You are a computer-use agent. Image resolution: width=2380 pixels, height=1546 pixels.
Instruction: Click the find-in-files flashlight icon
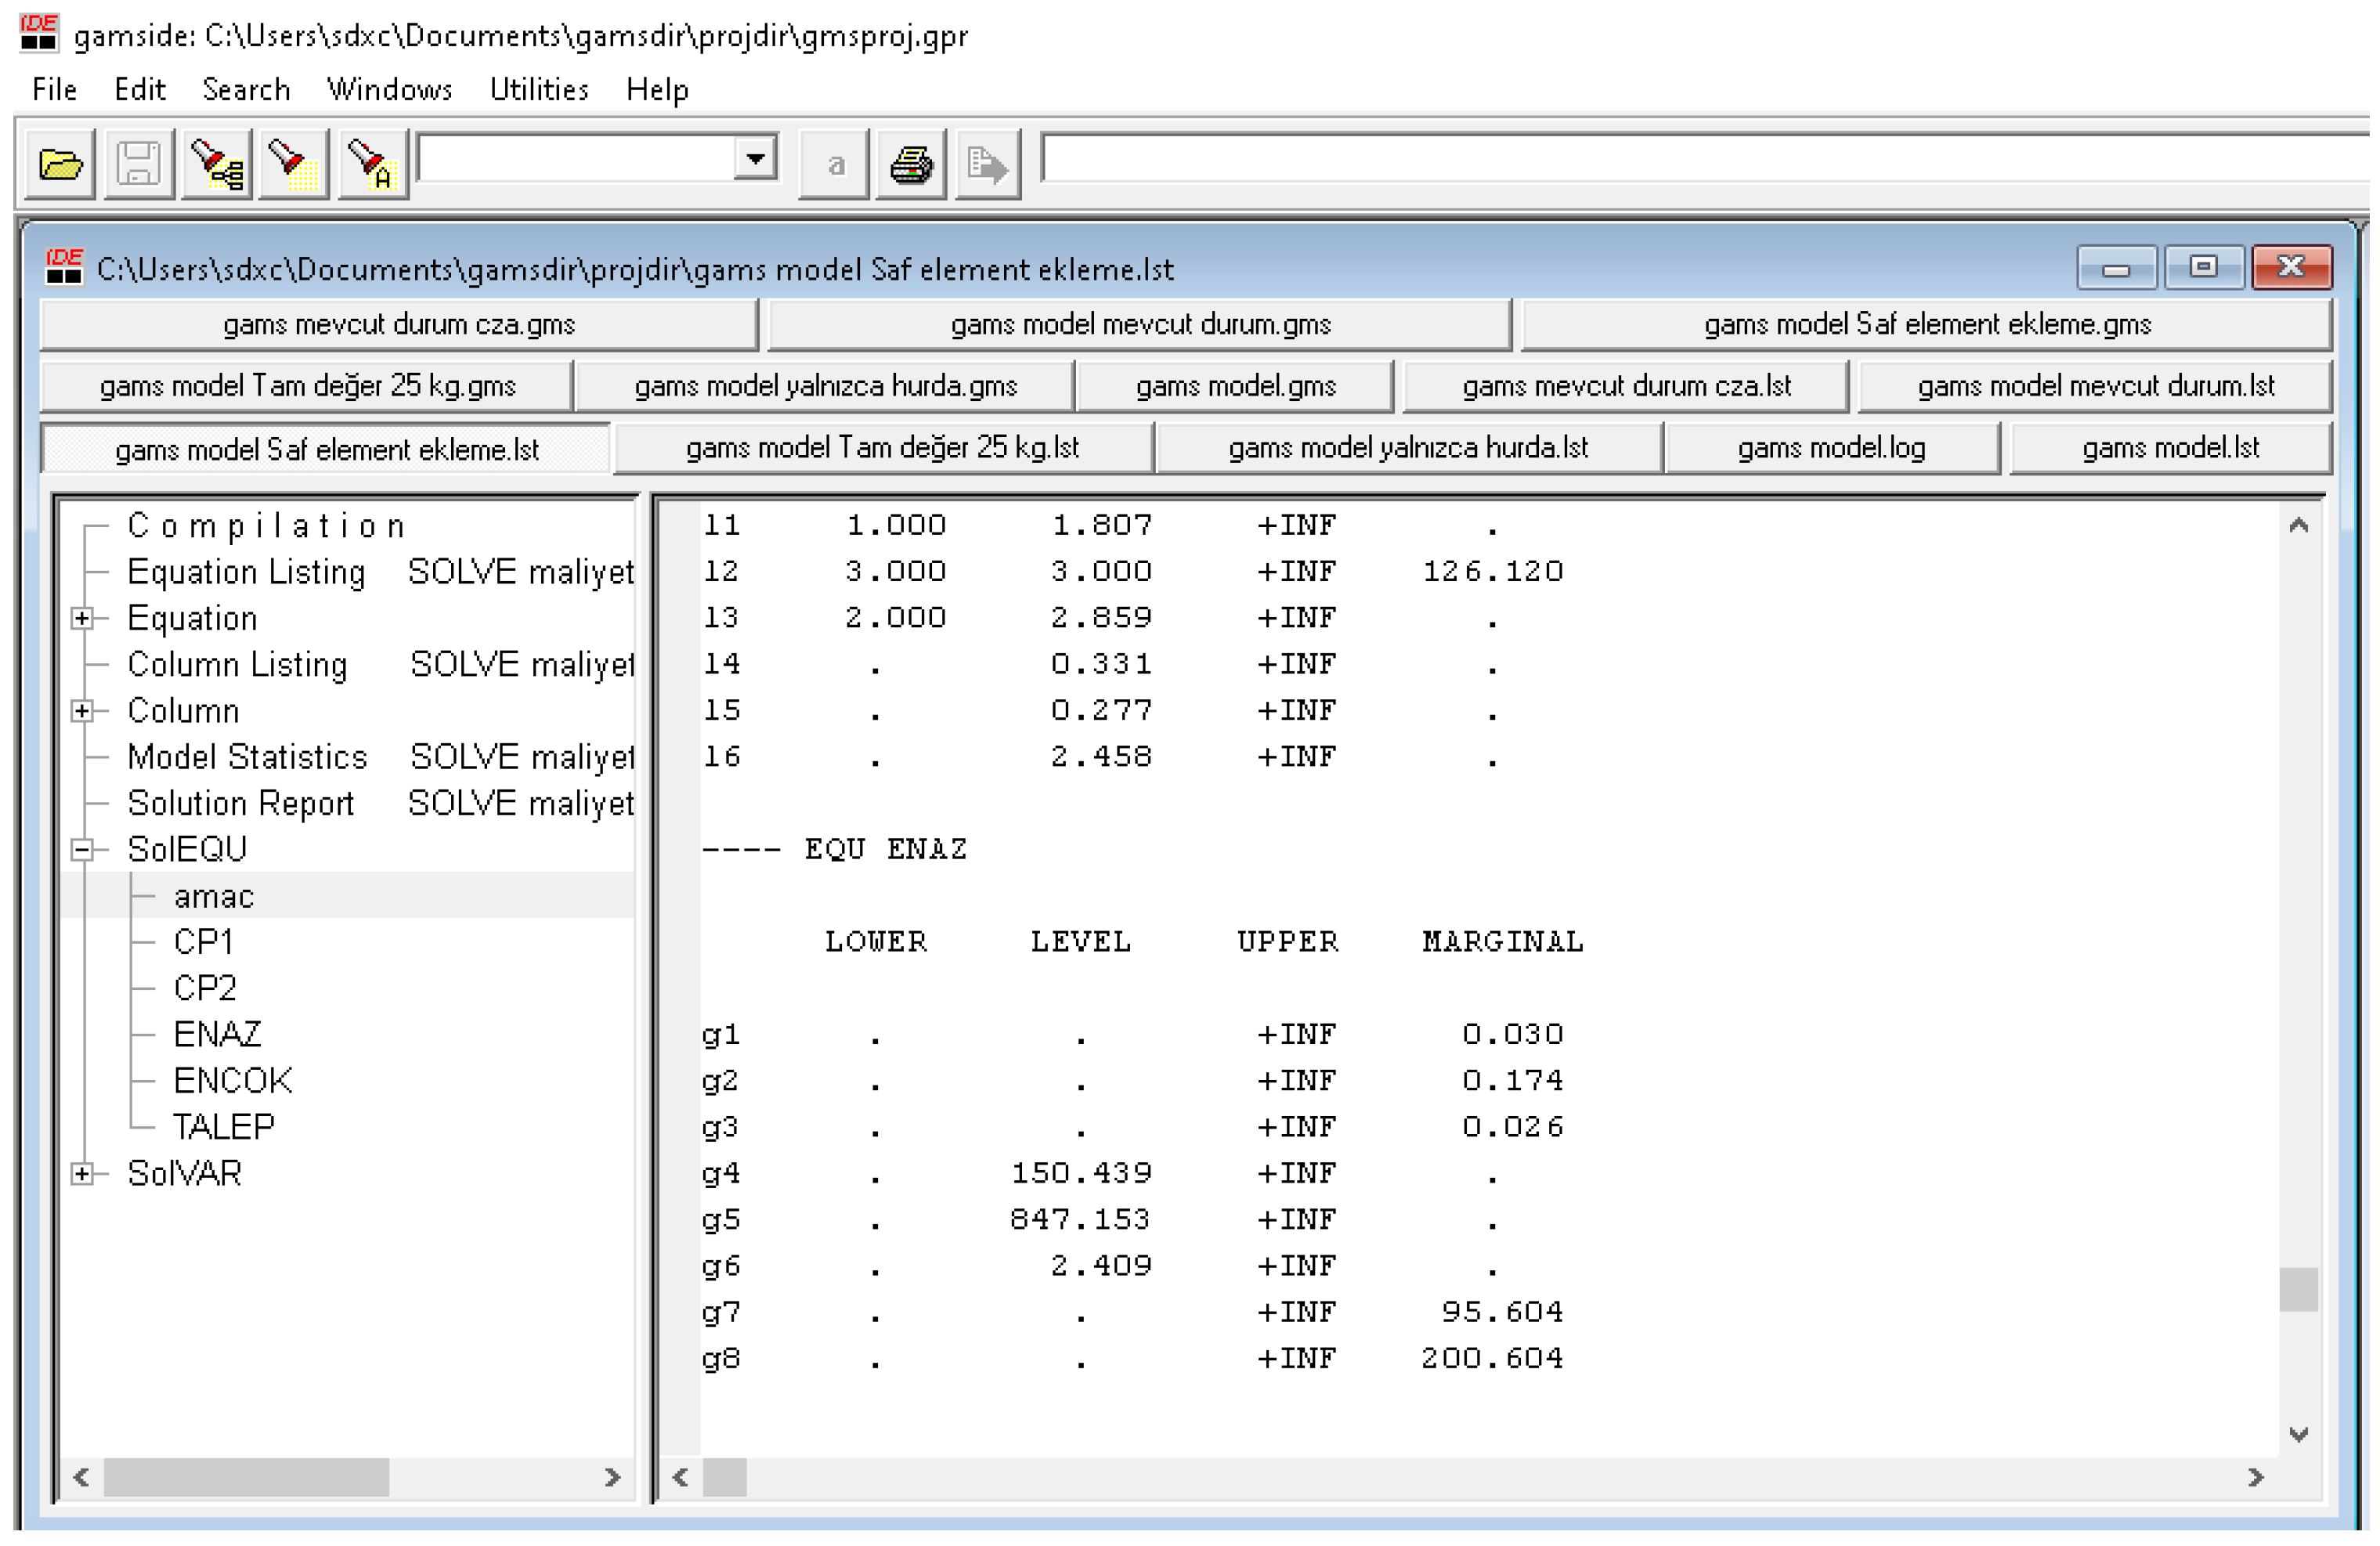(216, 165)
